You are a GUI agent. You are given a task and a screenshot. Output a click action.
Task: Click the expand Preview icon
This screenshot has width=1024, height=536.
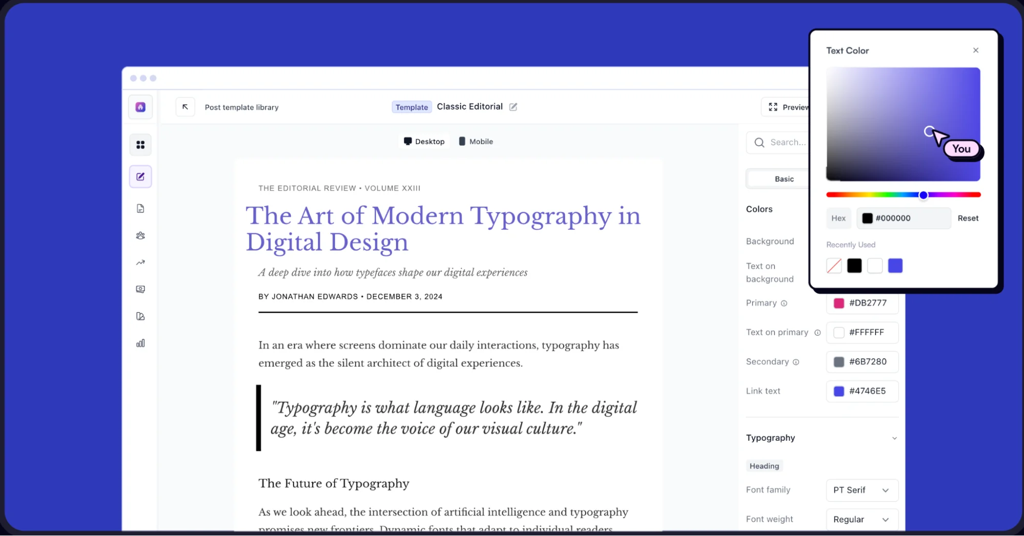click(773, 107)
